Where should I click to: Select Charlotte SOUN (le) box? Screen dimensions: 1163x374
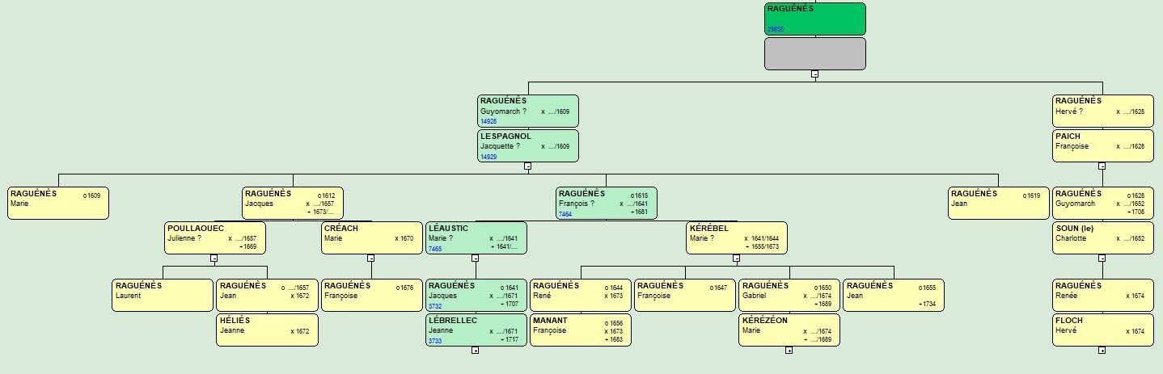click(x=1102, y=238)
